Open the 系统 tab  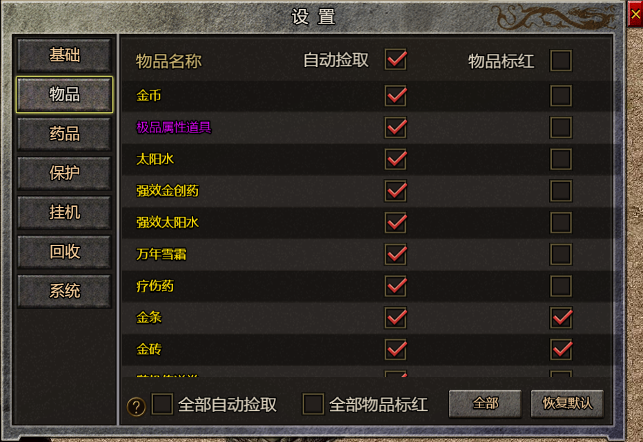[64, 292]
